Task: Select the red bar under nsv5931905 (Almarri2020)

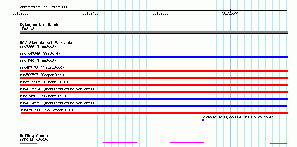Action: 154,85
